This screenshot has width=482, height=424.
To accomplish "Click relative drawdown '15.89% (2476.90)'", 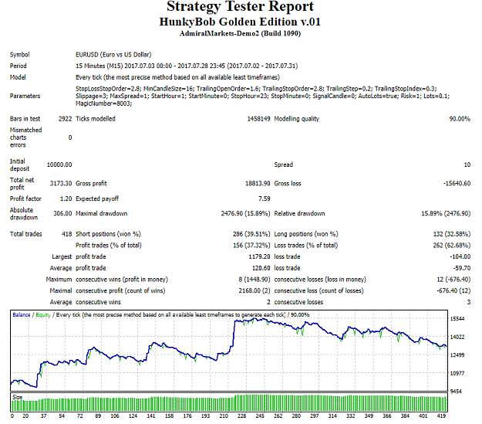I will click(446, 213).
